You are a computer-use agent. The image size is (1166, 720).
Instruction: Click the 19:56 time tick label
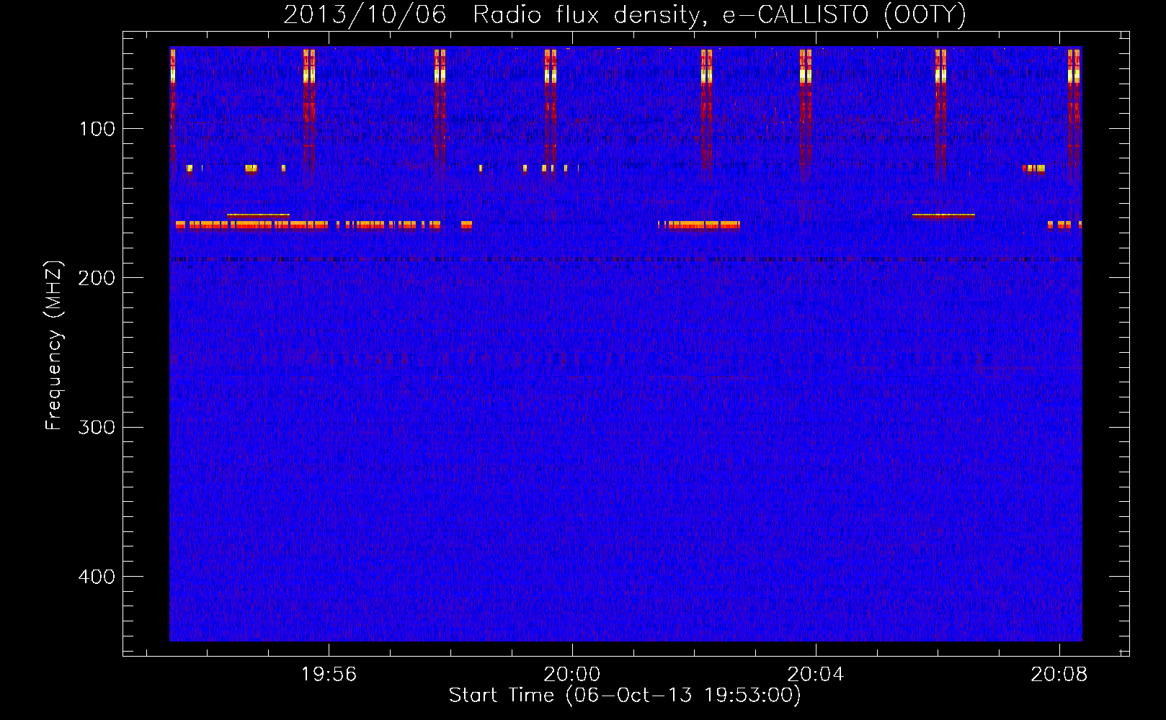pos(329,675)
